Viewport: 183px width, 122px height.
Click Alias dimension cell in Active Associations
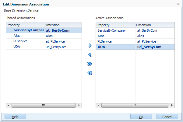click(155, 36)
